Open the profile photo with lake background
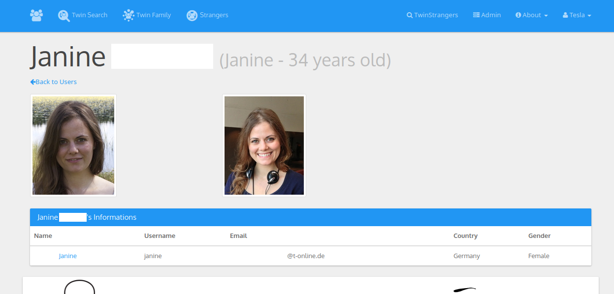Viewport: 614px width, 294px height. coord(73,146)
